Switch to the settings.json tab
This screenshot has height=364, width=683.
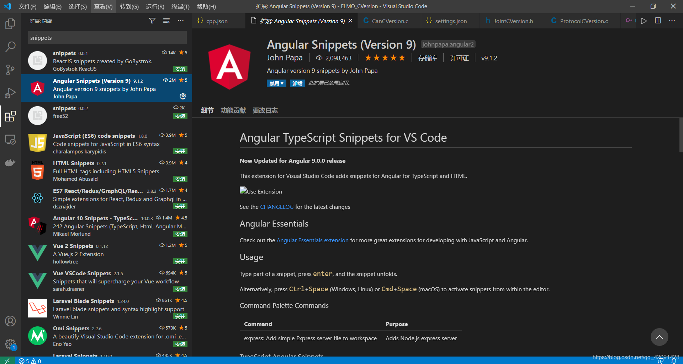click(x=450, y=21)
